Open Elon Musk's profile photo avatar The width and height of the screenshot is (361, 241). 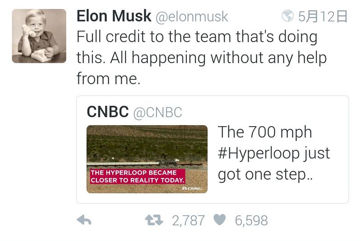tap(39, 36)
